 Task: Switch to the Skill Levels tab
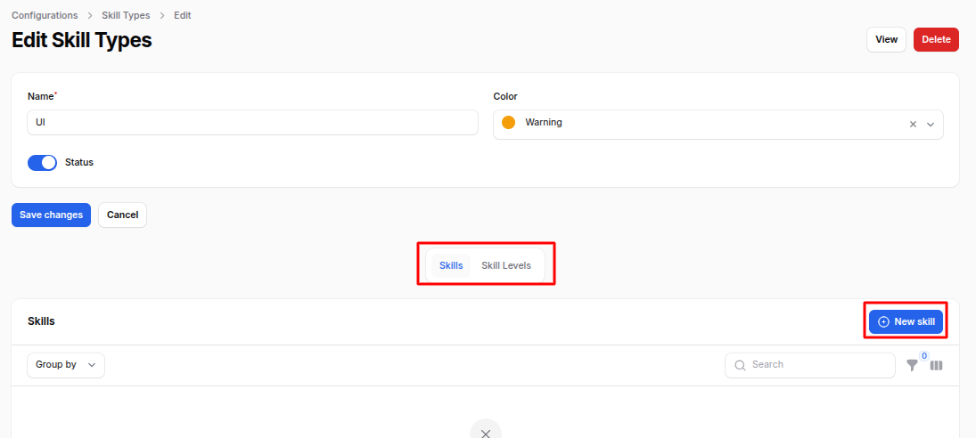click(x=506, y=265)
